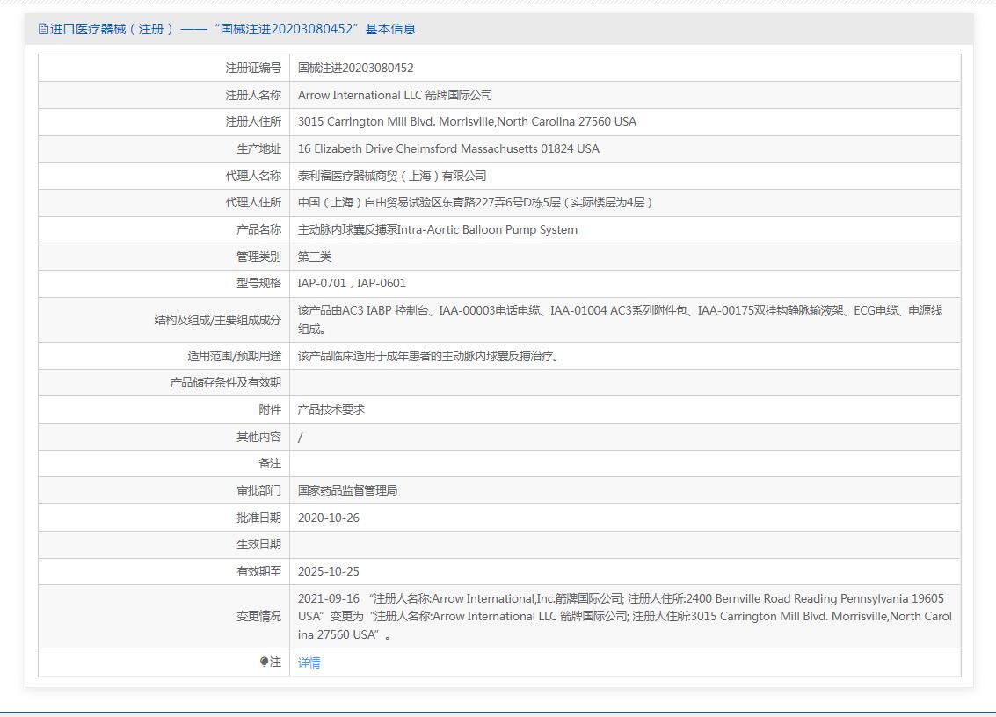Open the 详情 details link

[309, 663]
